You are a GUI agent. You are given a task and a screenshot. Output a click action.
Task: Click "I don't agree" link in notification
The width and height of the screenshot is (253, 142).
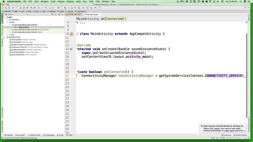[229, 131]
